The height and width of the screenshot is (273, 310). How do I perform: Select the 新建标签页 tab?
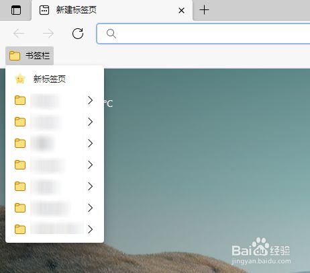pos(112,10)
